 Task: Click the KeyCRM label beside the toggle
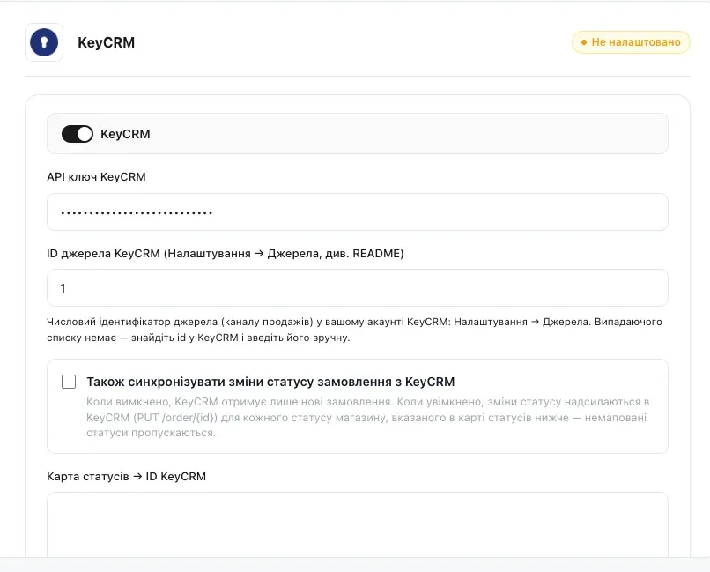125,134
